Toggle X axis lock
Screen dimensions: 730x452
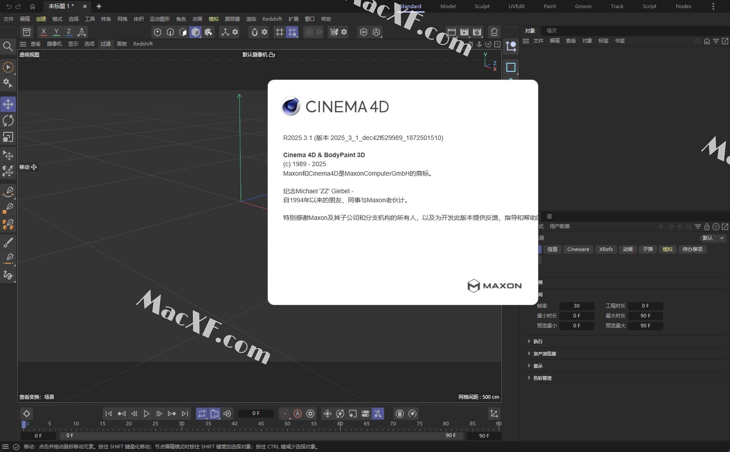pos(43,32)
